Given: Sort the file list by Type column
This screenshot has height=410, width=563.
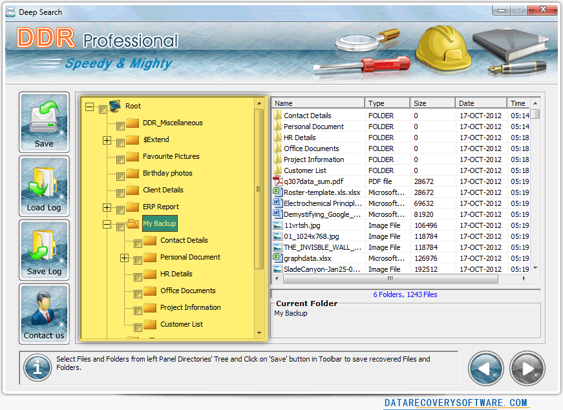Looking at the screenshot, I should [388, 103].
